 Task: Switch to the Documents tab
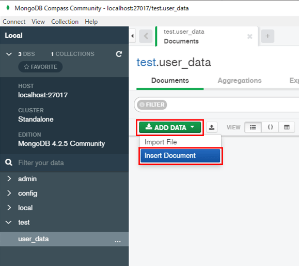170,80
